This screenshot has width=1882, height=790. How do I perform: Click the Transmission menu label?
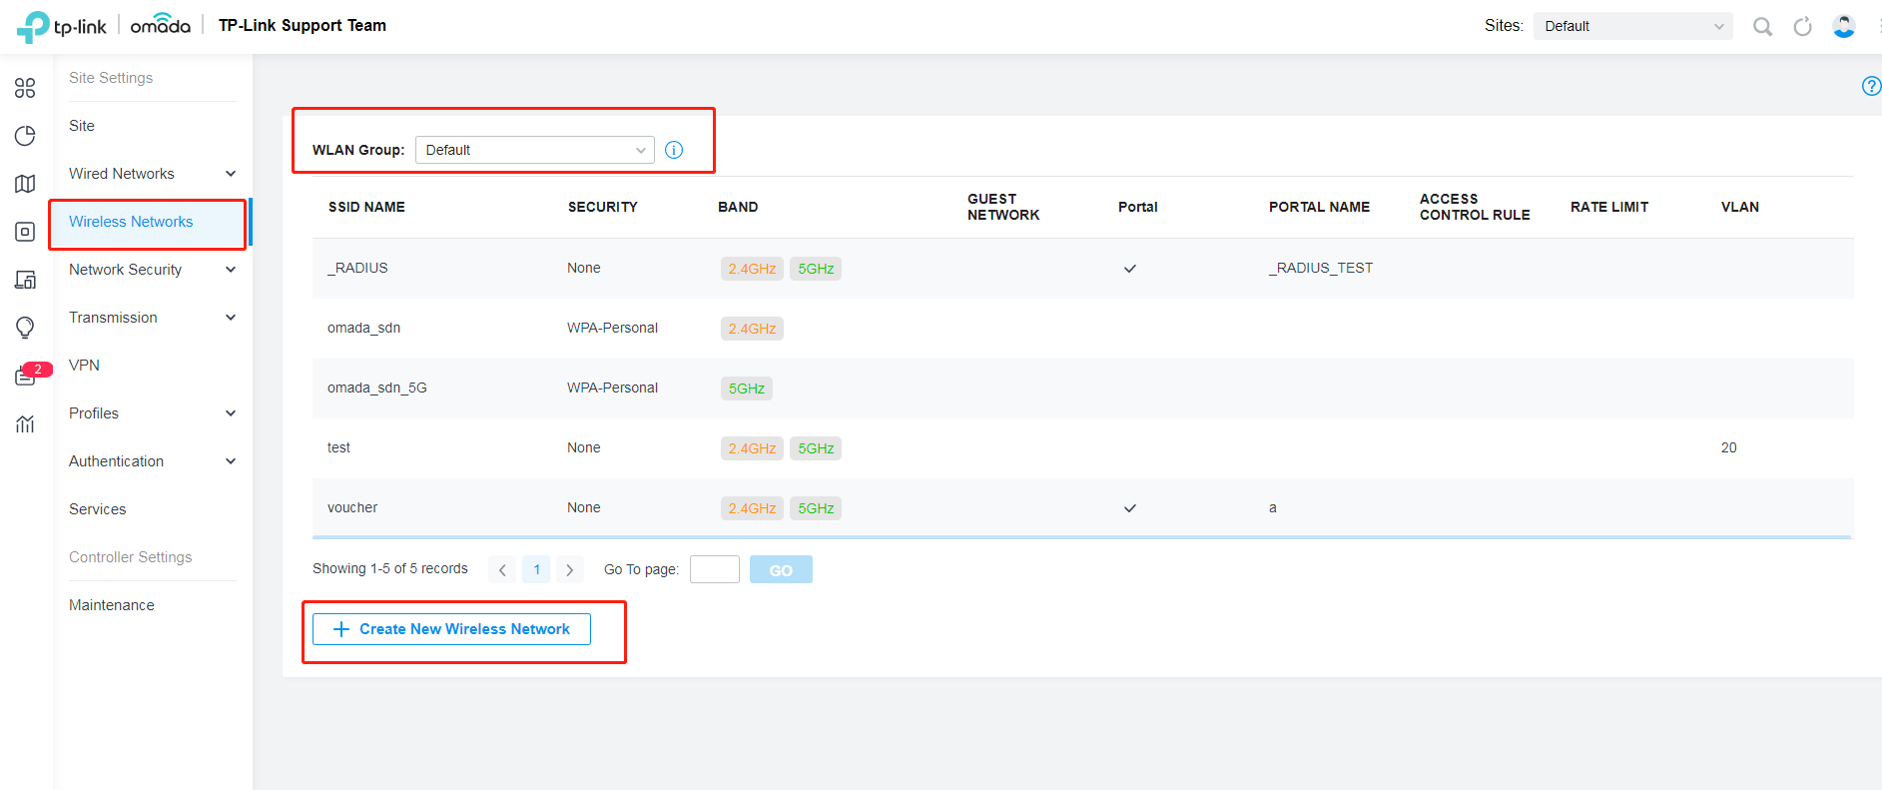click(113, 318)
